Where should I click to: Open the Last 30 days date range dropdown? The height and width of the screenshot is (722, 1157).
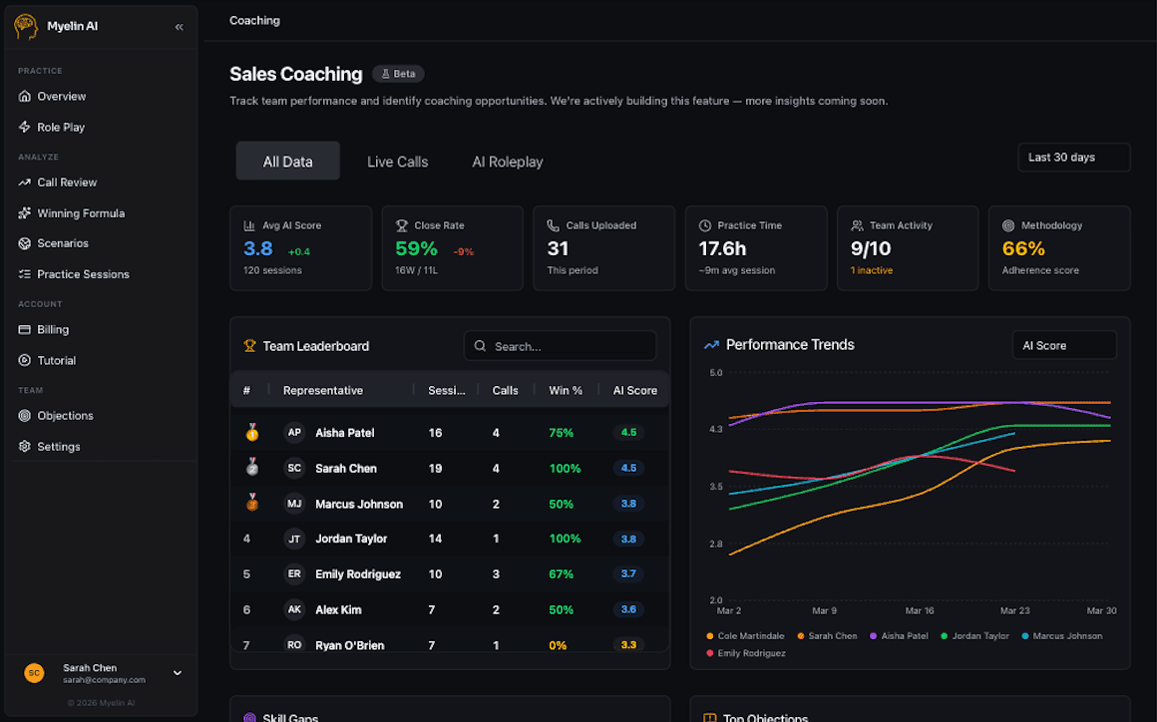[x=1073, y=158]
